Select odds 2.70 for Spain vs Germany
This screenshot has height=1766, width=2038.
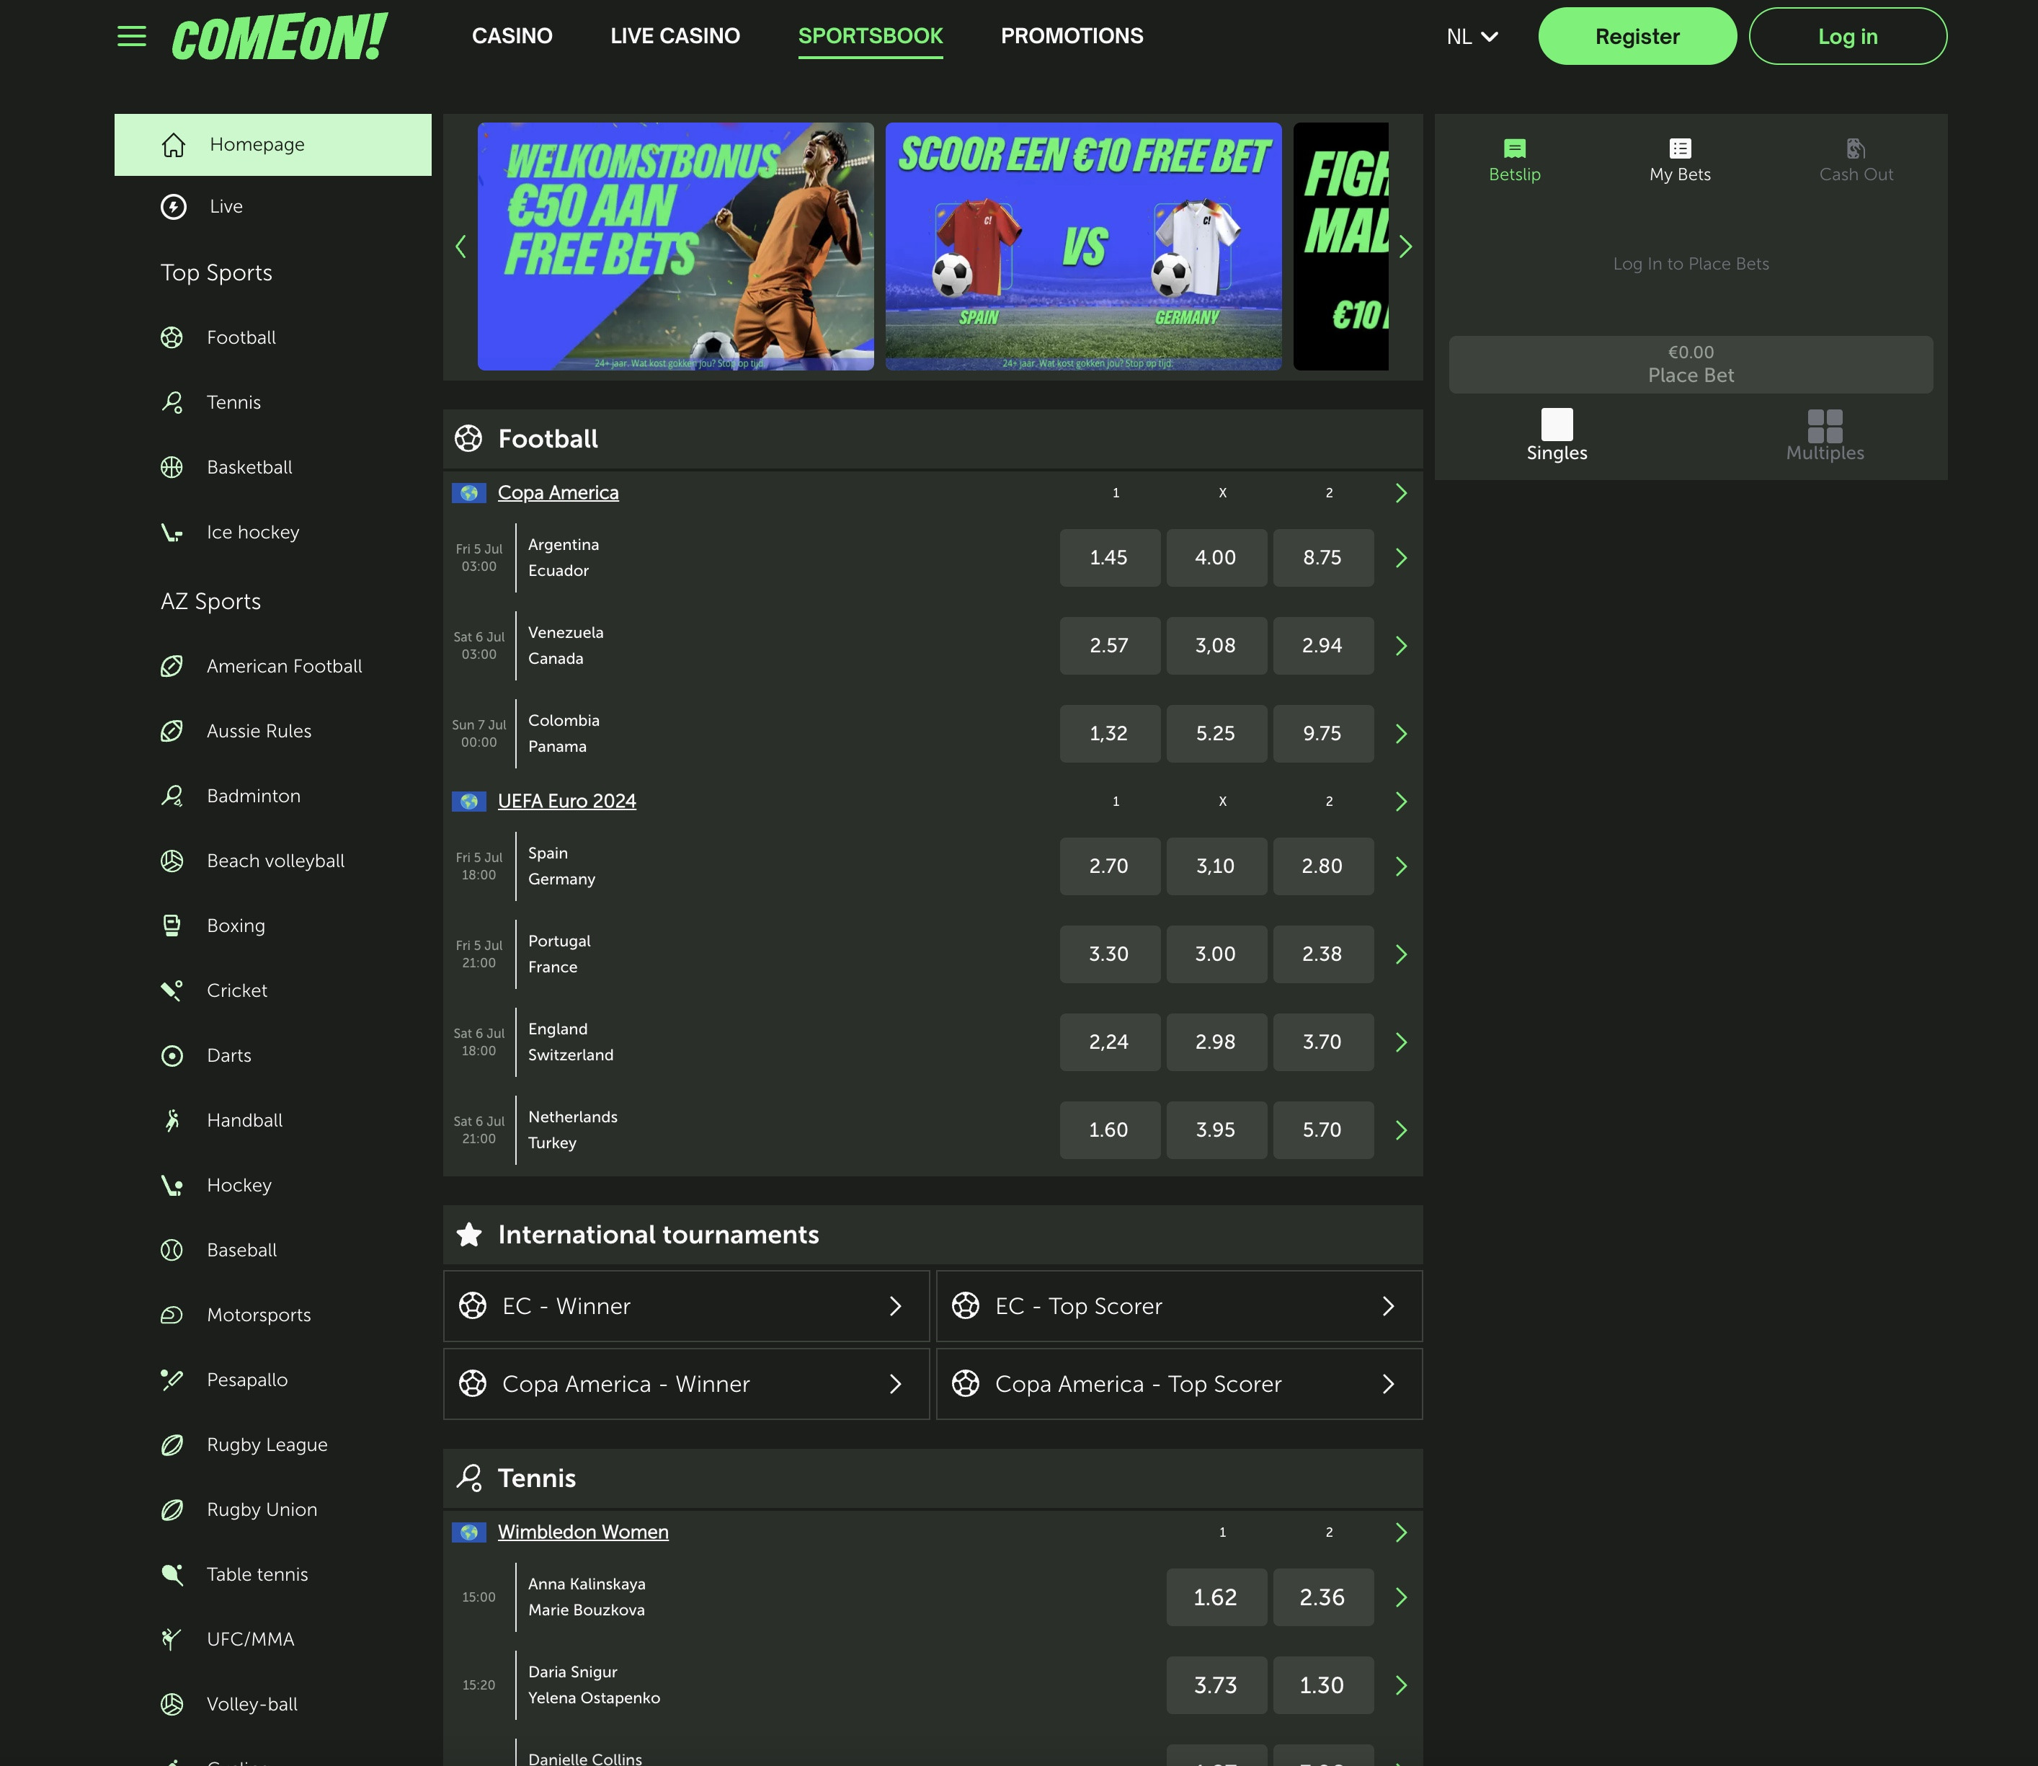(1110, 865)
